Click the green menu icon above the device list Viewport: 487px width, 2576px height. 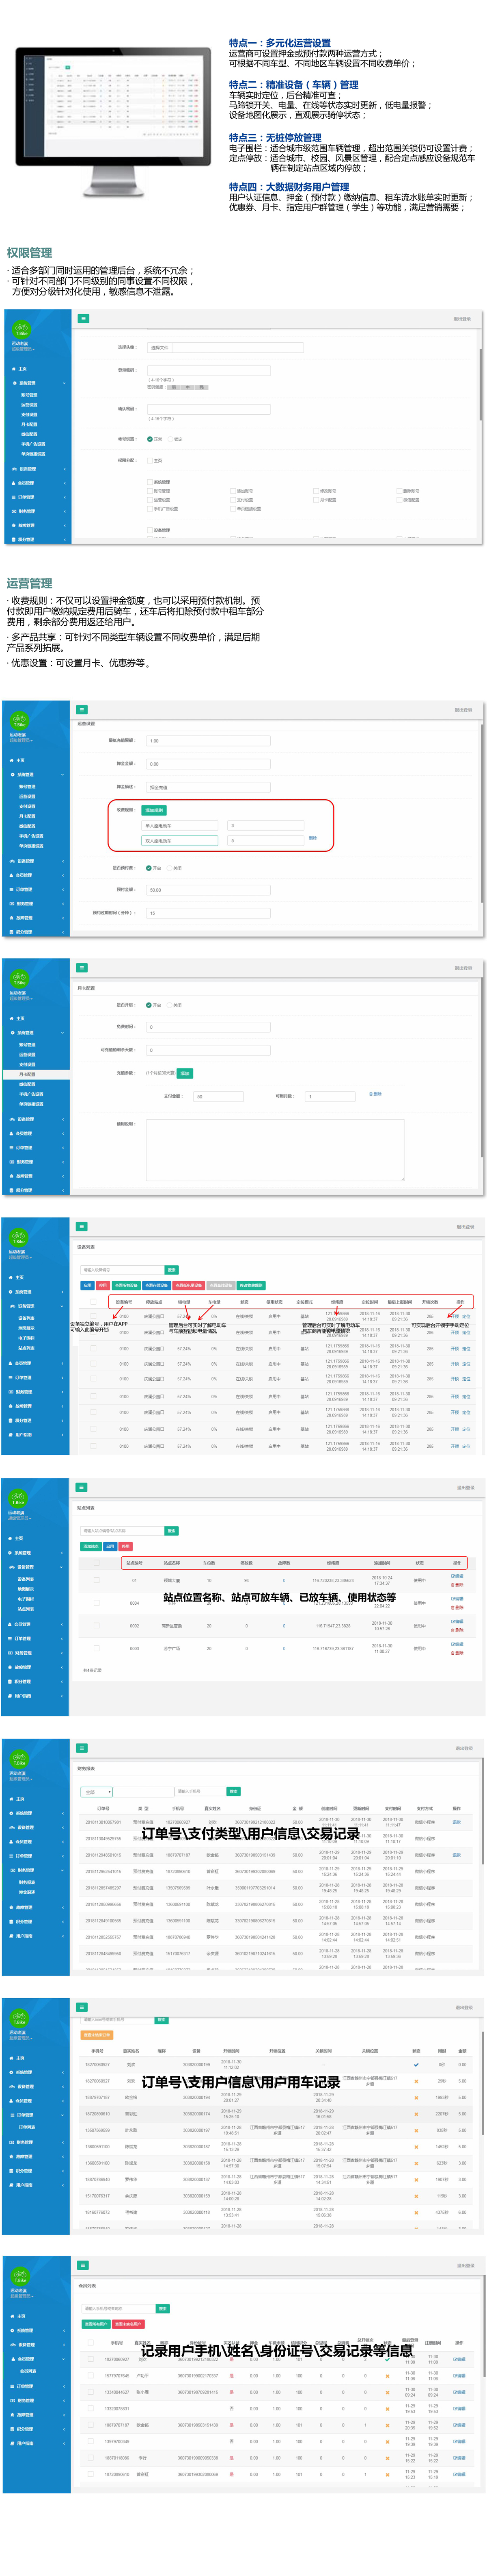82,1226
